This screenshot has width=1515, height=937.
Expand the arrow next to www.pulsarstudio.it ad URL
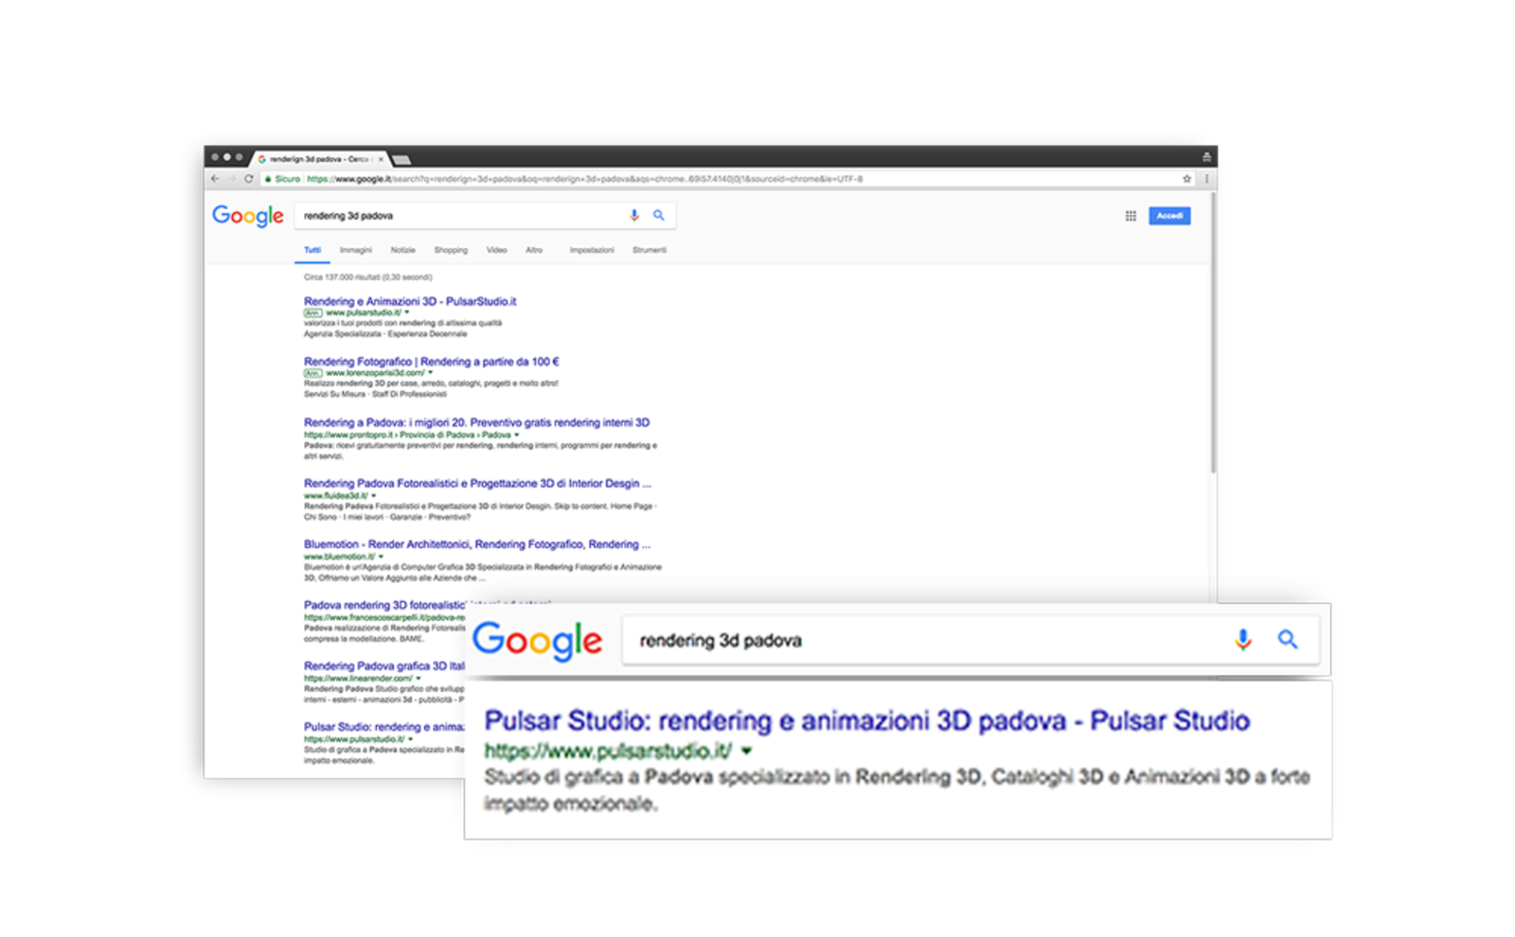tap(407, 312)
